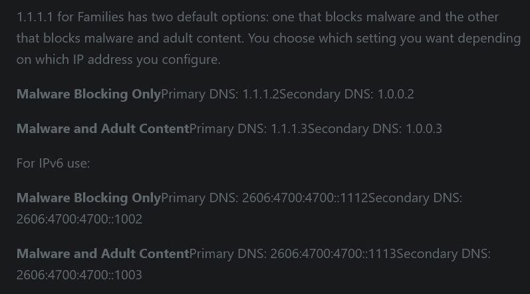The image size is (530, 294).
Task: Click bold "Malware Blocking Only" heading before 1.1.1.2
Action: click(89, 94)
